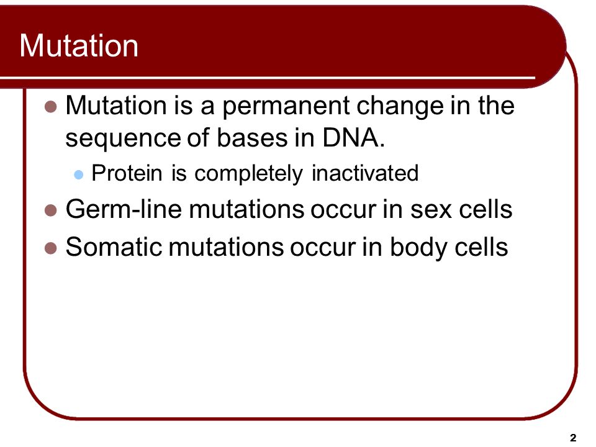Select the brown bullet before "Mutation is a permanent"
The height and width of the screenshot is (447, 596).
tap(50, 107)
